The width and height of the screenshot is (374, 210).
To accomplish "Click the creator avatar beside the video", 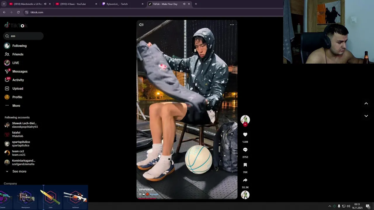I will (245, 120).
